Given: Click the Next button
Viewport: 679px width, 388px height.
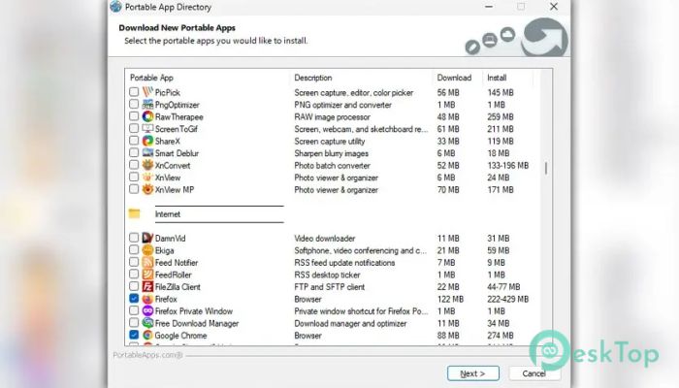Looking at the screenshot, I should point(473,373).
